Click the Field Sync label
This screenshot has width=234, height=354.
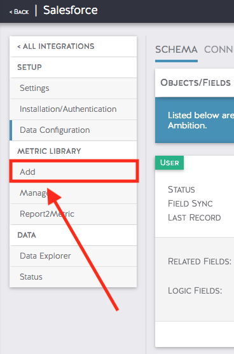point(190,203)
